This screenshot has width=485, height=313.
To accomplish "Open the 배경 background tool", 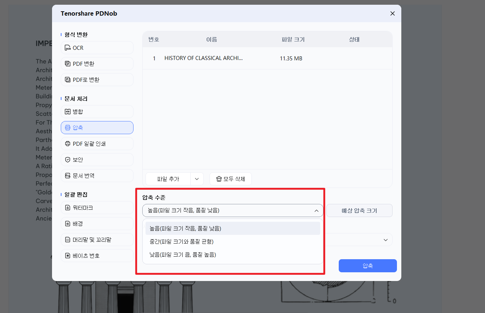I will [x=97, y=224].
